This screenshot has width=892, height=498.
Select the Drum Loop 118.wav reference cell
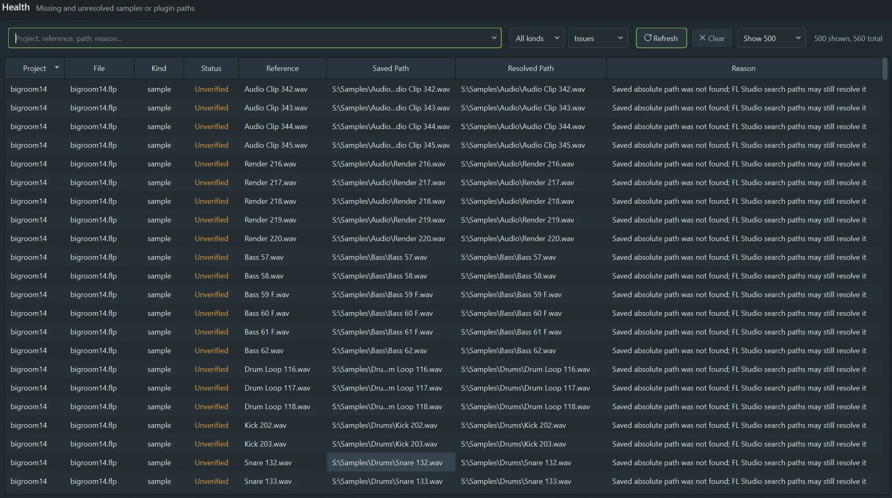click(283, 407)
